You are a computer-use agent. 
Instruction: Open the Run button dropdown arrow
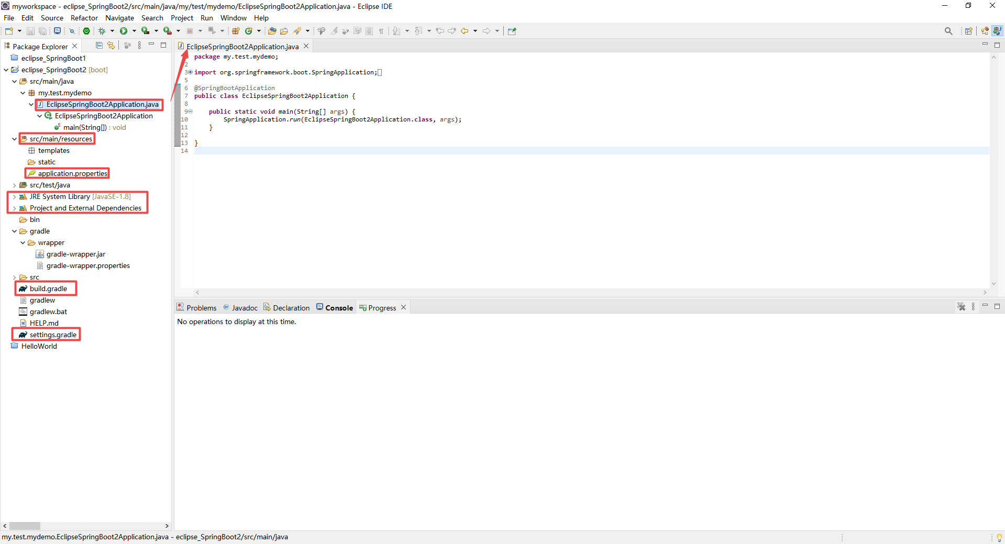coord(134,31)
